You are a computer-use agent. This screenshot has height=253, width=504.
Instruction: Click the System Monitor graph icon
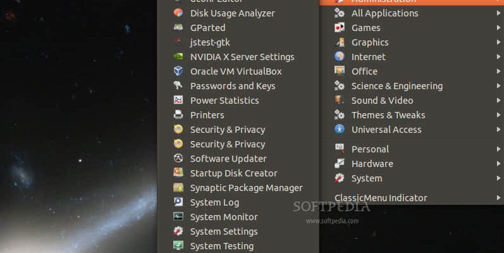coord(178,216)
